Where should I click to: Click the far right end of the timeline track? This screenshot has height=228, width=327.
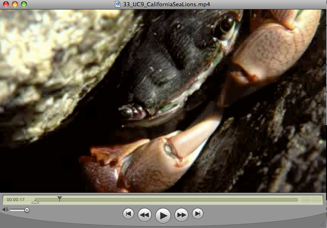tap(296, 199)
